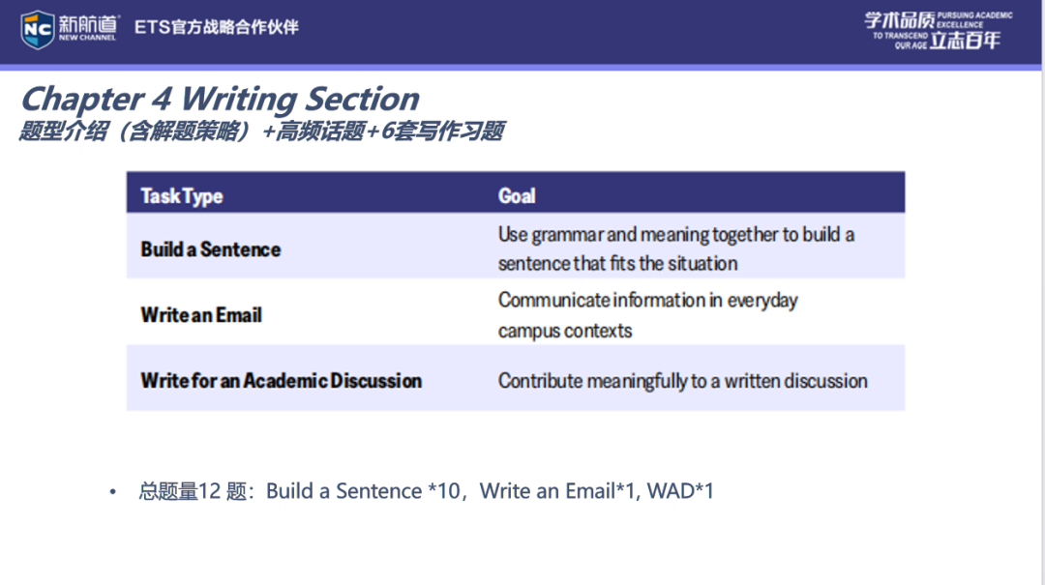
Task: Click the 总题量12题 summary line
Action: click(x=426, y=491)
